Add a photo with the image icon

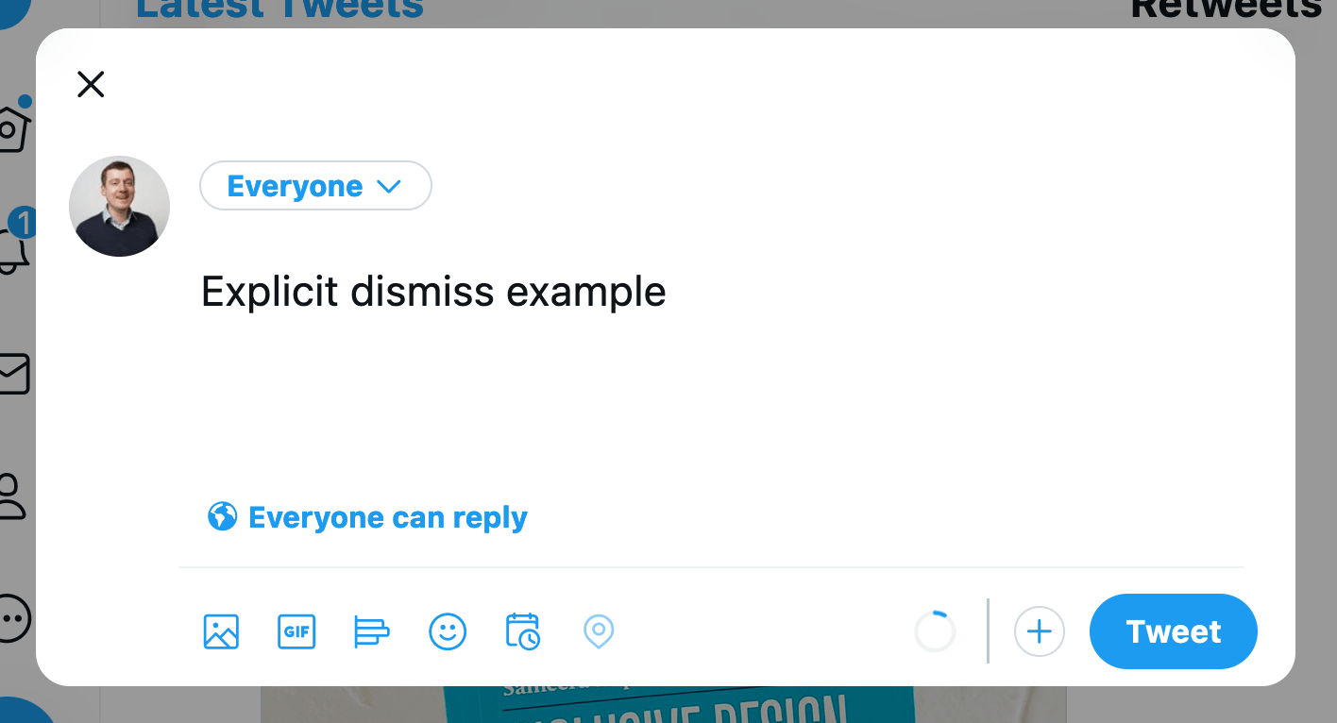click(221, 631)
